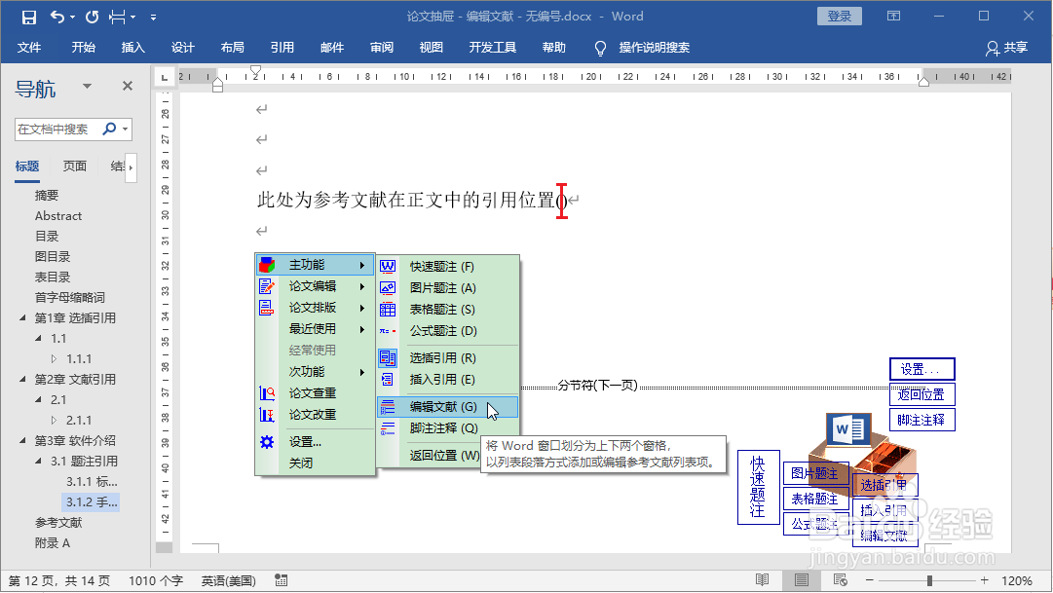Click the lightbulb tell-me icon
The image size is (1053, 593).
pos(600,48)
